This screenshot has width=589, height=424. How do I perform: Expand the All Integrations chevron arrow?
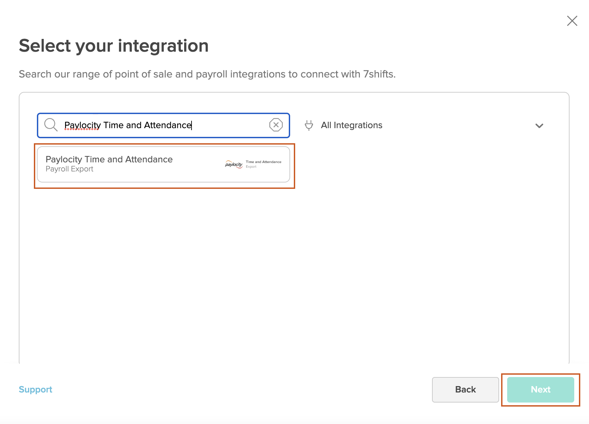pos(539,126)
